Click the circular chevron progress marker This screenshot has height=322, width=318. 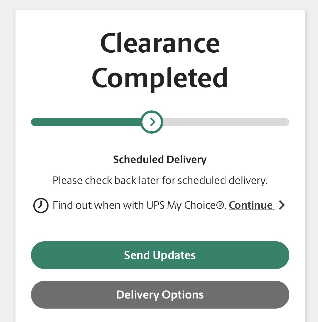[152, 122]
